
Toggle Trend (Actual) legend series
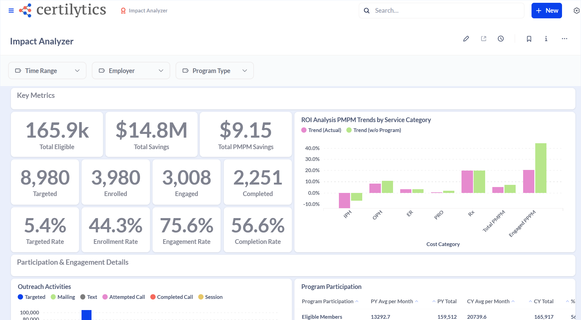[x=321, y=130]
